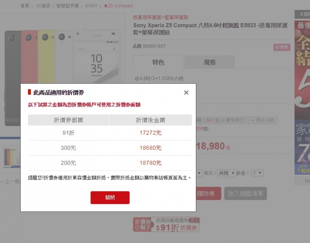The height and width of the screenshot is (243, 310).
Task: Open the blue 家電 APP sidebar banner
Action: coord(302,147)
